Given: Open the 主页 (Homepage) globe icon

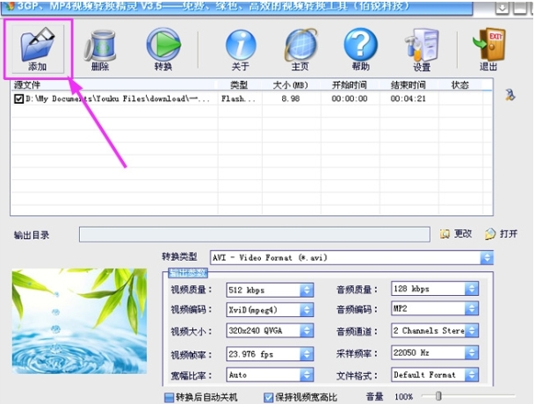Looking at the screenshot, I should (x=300, y=47).
